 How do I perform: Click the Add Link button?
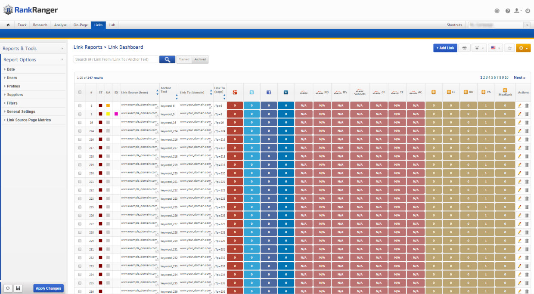[445, 48]
